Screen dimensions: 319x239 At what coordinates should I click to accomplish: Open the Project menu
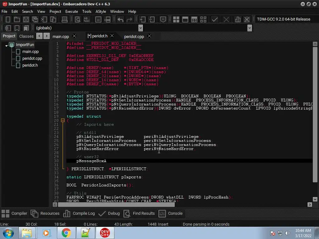point(55,12)
